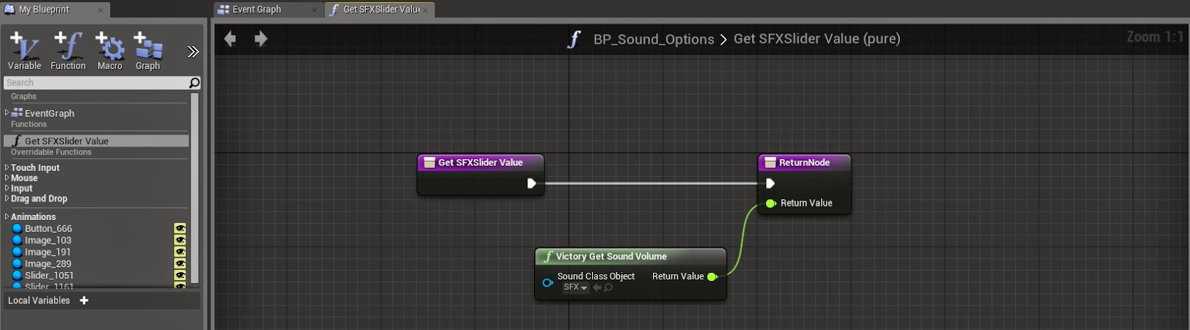The width and height of the screenshot is (1190, 330).
Task: Click the search magnifier in My Blueprint
Action: pos(194,82)
